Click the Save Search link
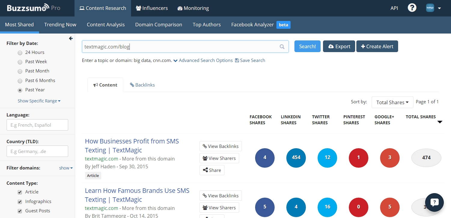Image resolution: width=451 pixels, height=218 pixels. pos(250,60)
